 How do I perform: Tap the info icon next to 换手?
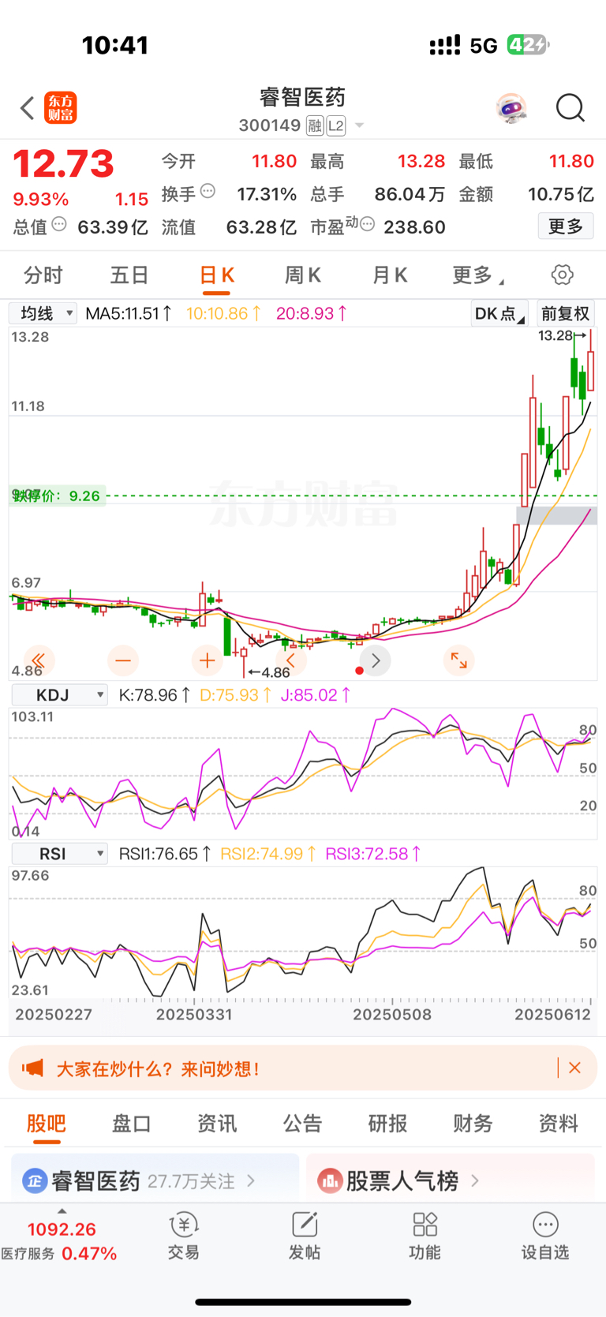pos(208,191)
